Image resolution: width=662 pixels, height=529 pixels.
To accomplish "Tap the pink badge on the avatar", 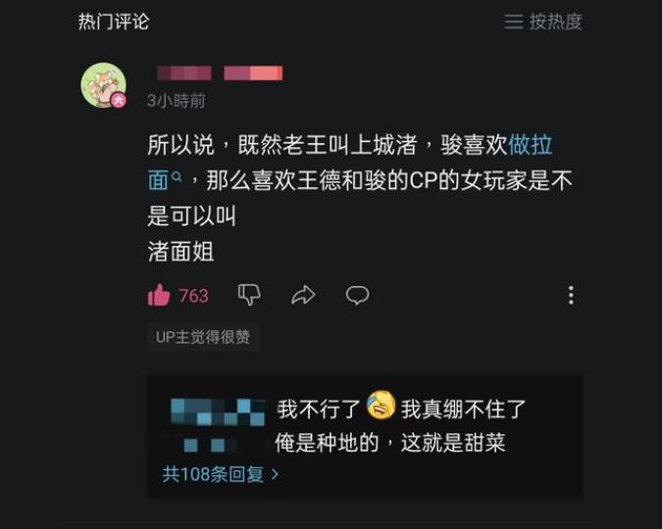I will 119,100.
